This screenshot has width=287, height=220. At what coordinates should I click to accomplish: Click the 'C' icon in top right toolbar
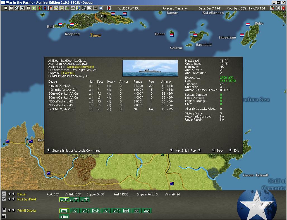point(278,8)
